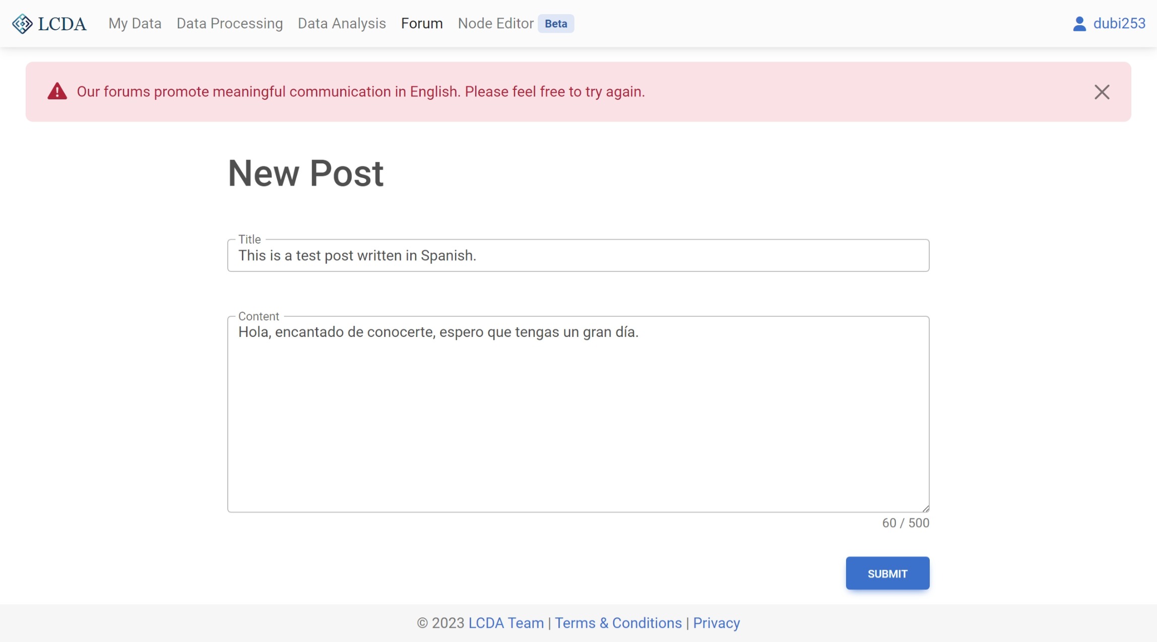Click the 60 / 500 character counter
The height and width of the screenshot is (642, 1157).
906,523
